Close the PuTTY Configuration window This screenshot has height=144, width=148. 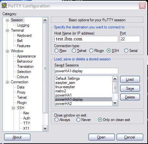click(x=142, y=5)
